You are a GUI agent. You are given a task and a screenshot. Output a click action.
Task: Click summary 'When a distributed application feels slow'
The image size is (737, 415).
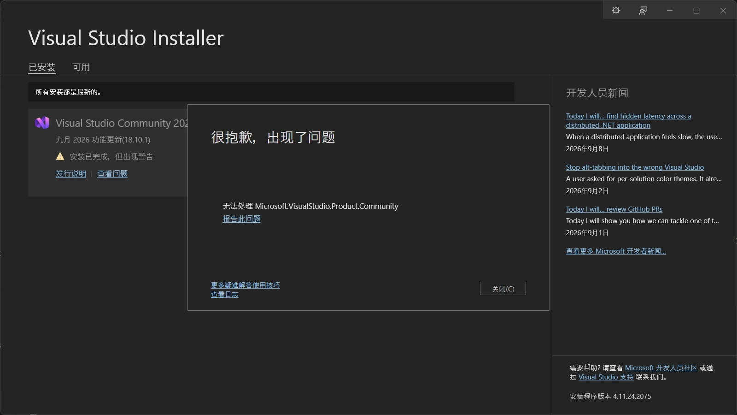[644, 137]
